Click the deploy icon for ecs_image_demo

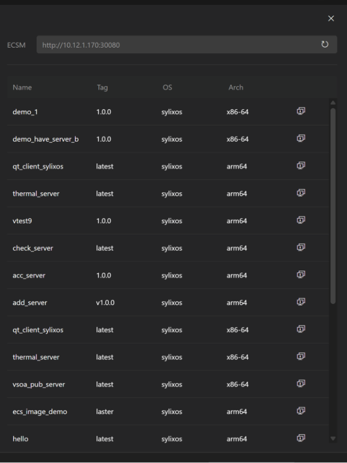click(301, 411)
